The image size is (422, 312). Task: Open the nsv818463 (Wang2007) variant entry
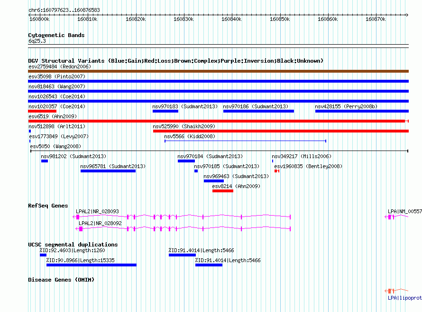click(x=57, y=86)
